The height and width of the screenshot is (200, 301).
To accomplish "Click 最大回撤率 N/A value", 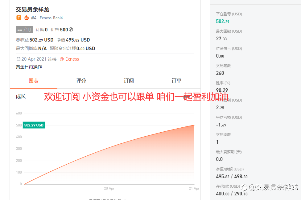I will (x=31, y=49).
